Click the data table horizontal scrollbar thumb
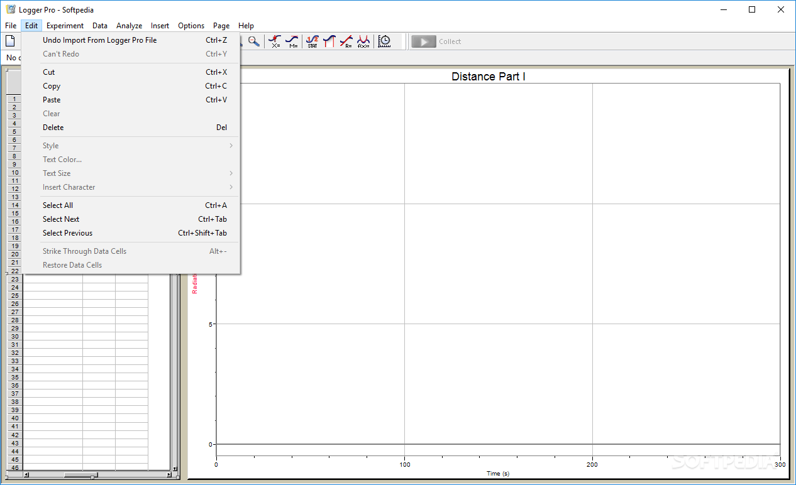This screenshot has height=485, width=796. (80, 475)
